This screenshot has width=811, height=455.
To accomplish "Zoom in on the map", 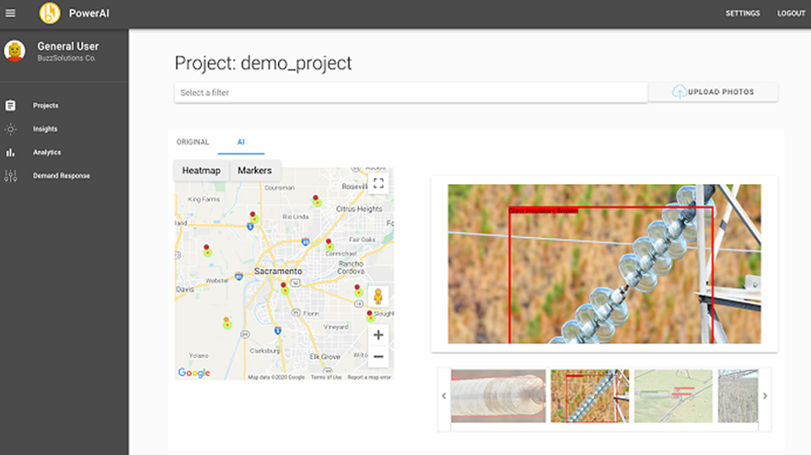I will 378,335.
